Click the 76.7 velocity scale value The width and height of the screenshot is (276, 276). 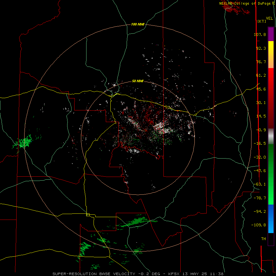pos(261,62)
